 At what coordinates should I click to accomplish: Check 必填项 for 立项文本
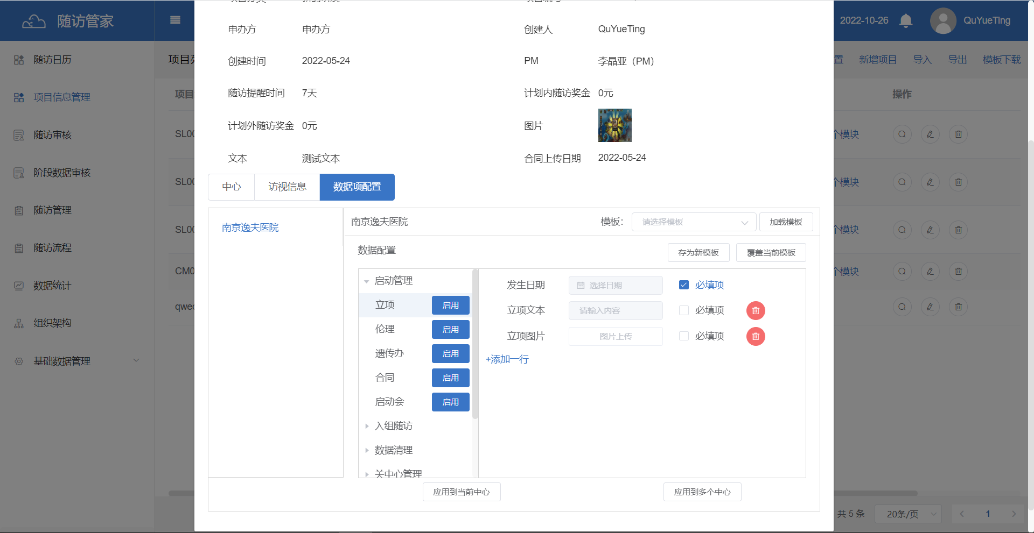[684, 310]
